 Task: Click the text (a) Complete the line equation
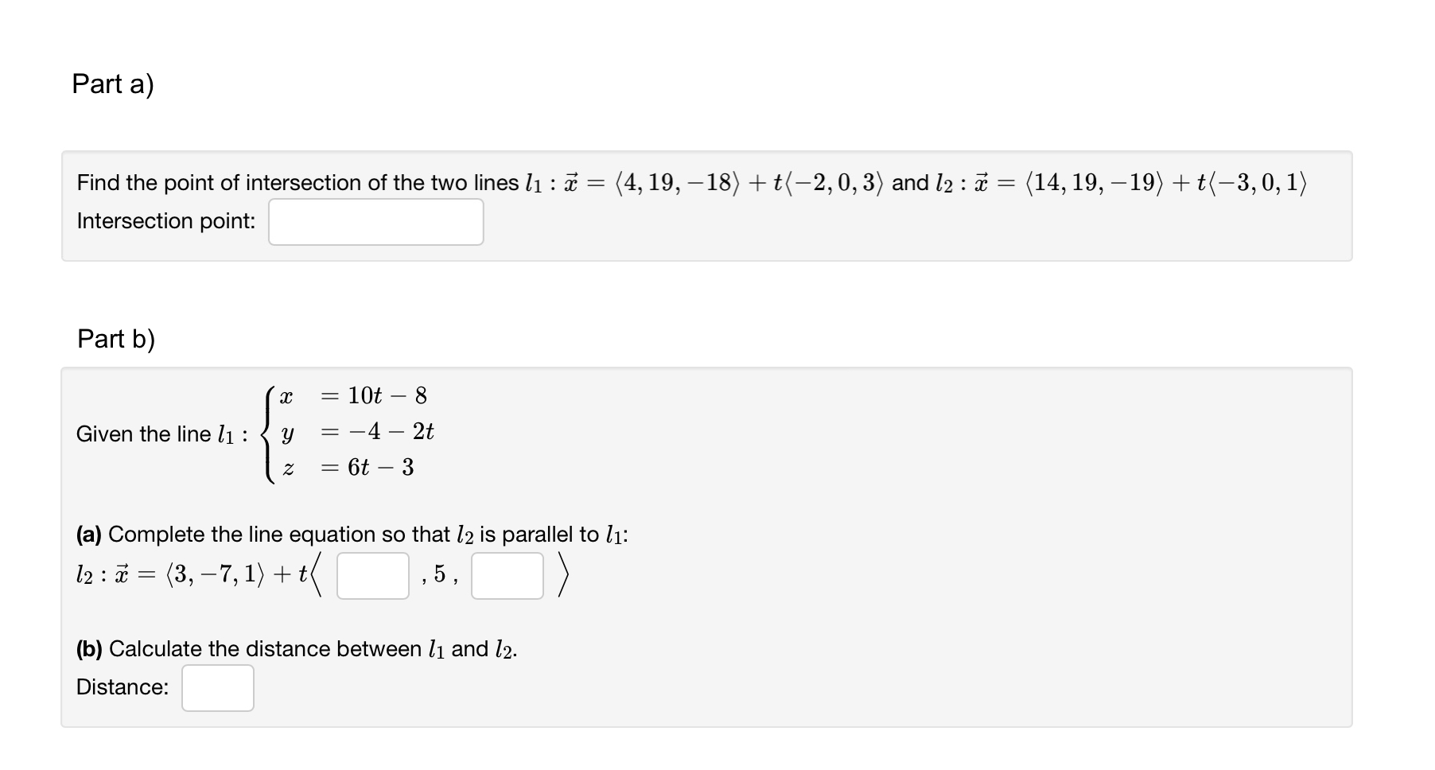[x=318, y=534]
